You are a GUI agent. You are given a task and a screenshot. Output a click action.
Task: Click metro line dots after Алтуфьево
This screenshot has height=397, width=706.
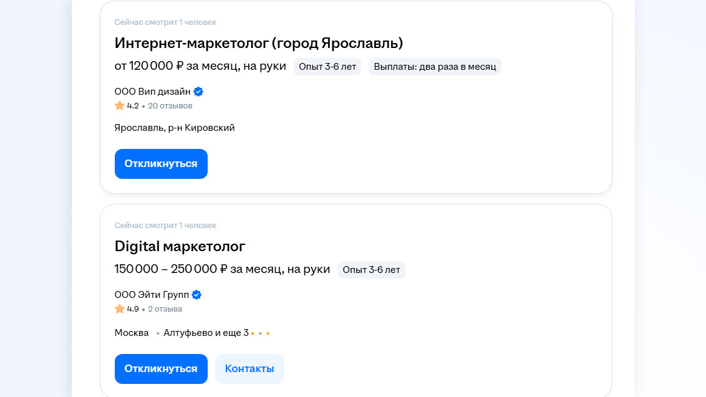[260, 333]
